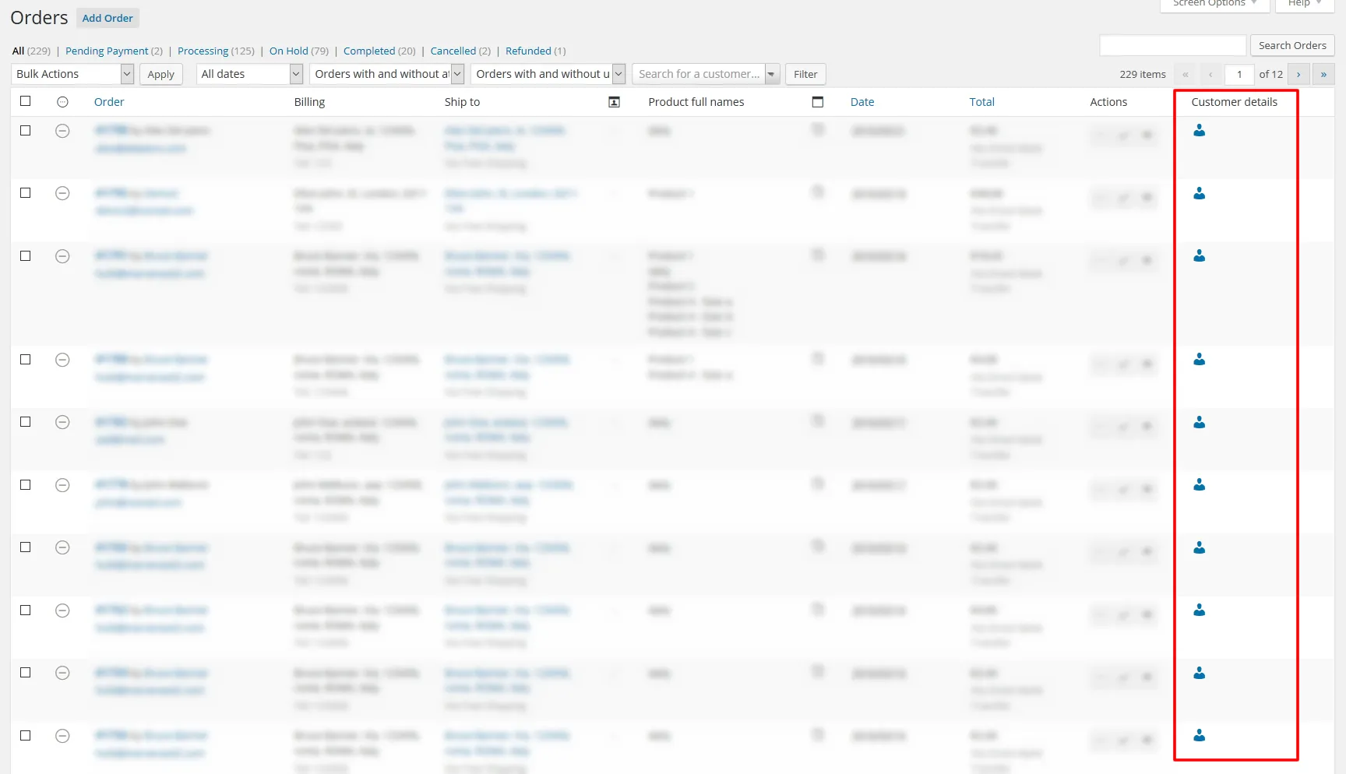Go to the next page using the arrow icon
The image size is (1346, 774).
pos(1298,74)
